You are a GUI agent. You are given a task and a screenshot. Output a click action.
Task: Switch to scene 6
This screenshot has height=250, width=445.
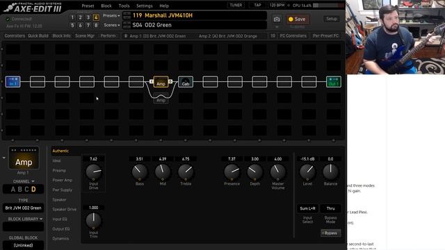(x=81, y=25)
